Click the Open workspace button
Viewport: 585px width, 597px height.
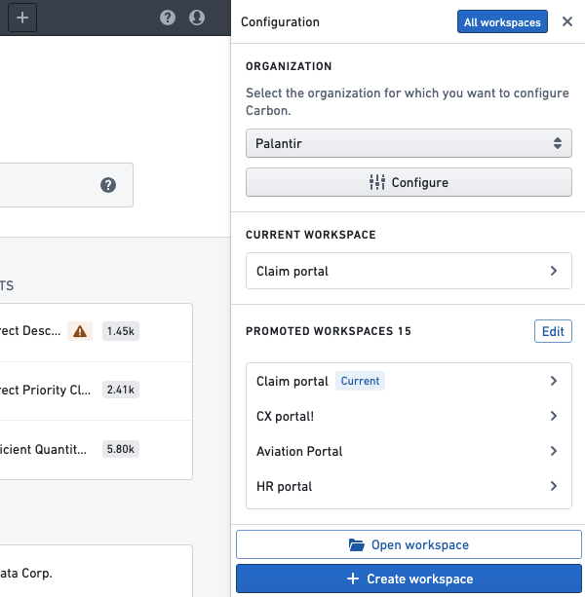(x=409, y=544)
